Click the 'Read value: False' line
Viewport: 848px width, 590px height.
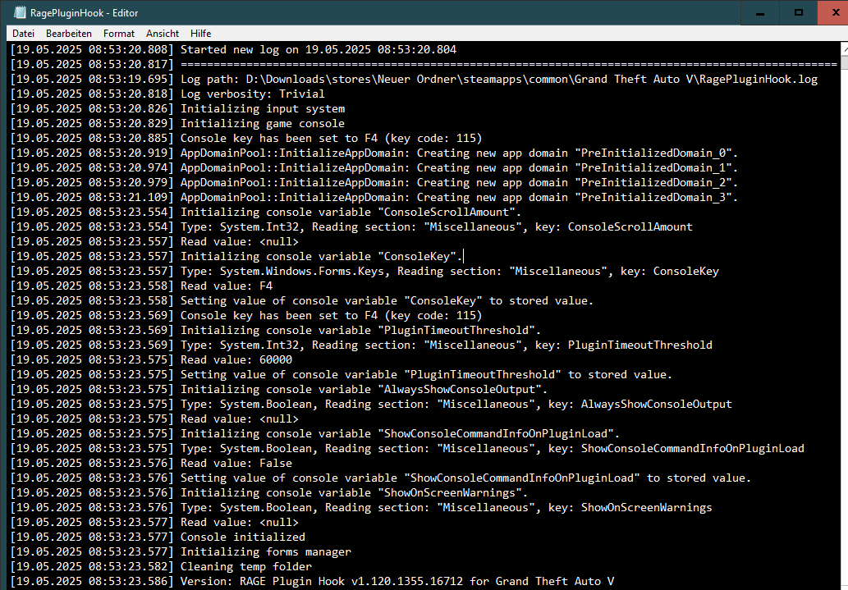[151, 464]
